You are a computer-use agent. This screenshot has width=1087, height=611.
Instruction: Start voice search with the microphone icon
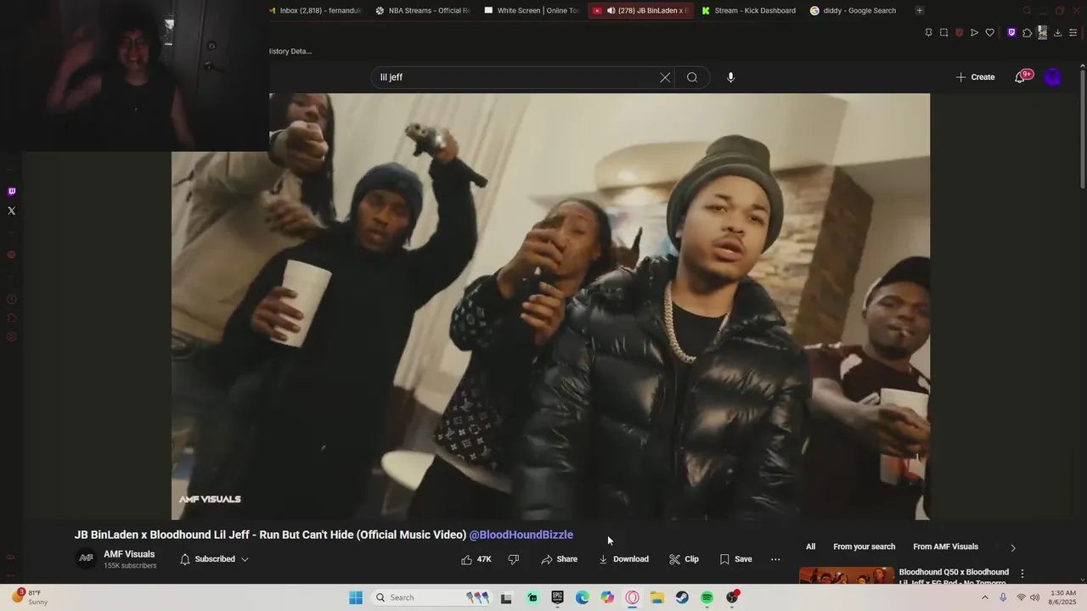[730, 77]
